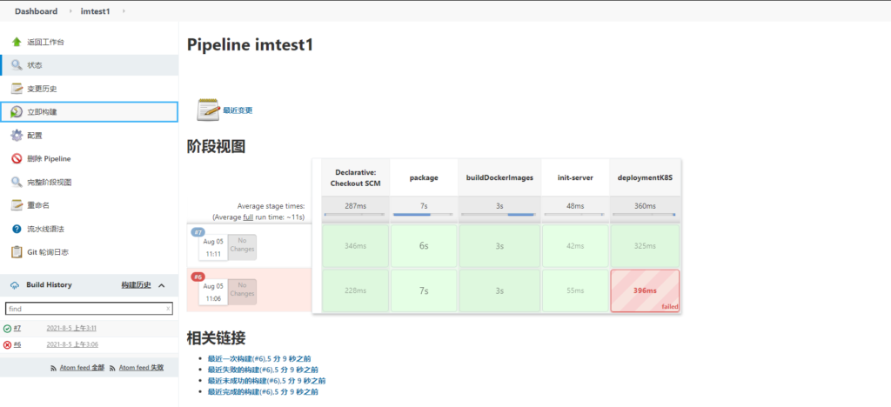Click the build history find search field
This screenshot has height=407, width=891.
coord(85,309)
